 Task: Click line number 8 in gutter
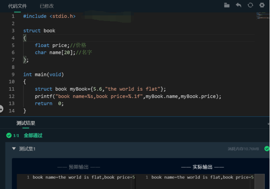[x=13, y=67]
